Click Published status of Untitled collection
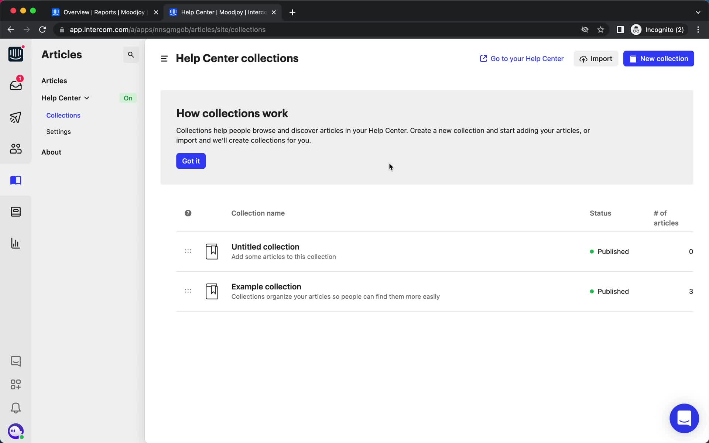709x443 pixels. tap(609, 251)
